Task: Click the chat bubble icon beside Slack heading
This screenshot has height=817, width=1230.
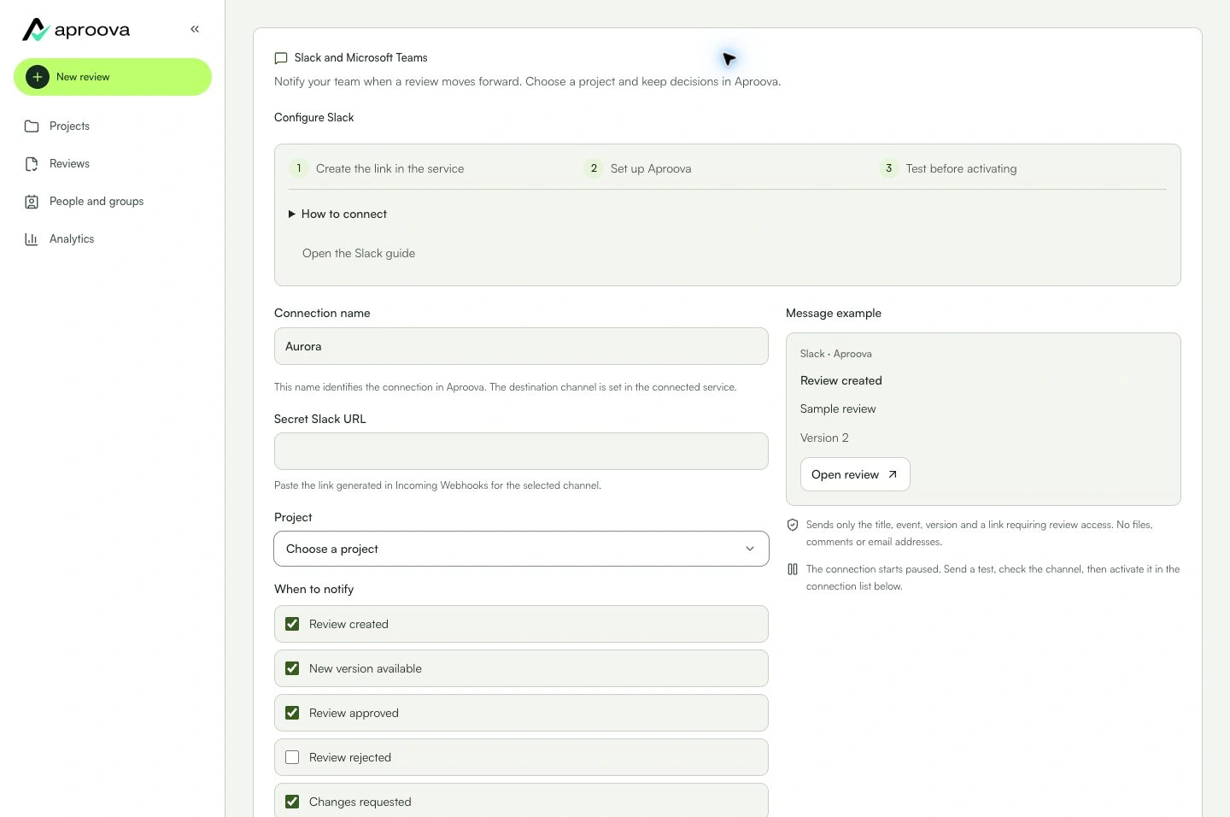Action: pyautogui.click(x=281, y=58)
